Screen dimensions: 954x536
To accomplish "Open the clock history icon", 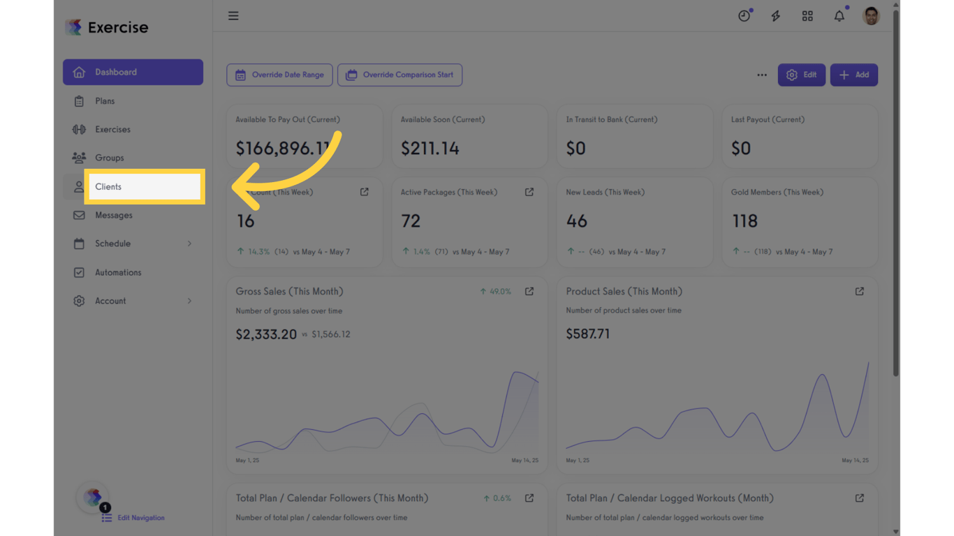I will 744,15.
